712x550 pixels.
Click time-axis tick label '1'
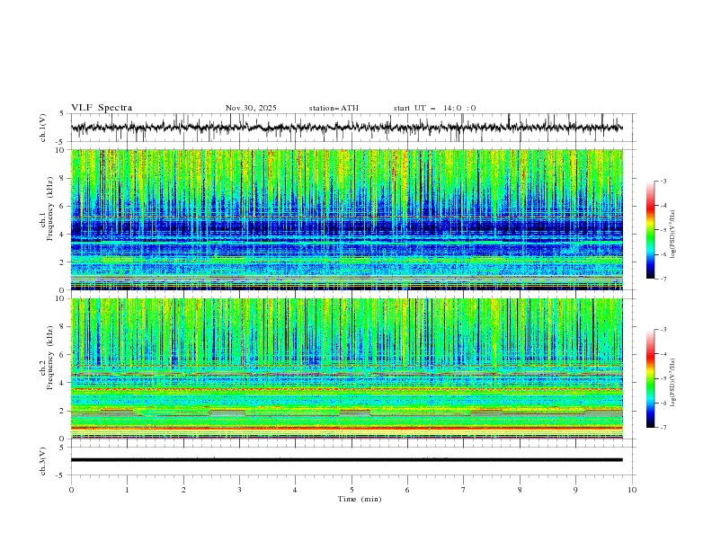tap(127, 490)
